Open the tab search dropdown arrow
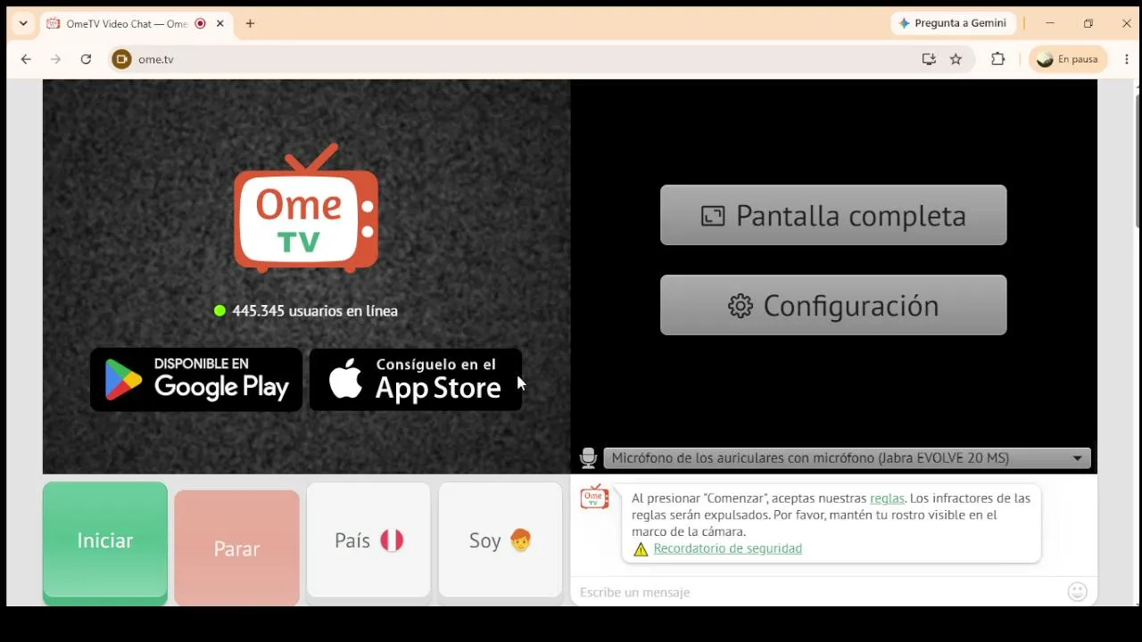 point(23,24)
